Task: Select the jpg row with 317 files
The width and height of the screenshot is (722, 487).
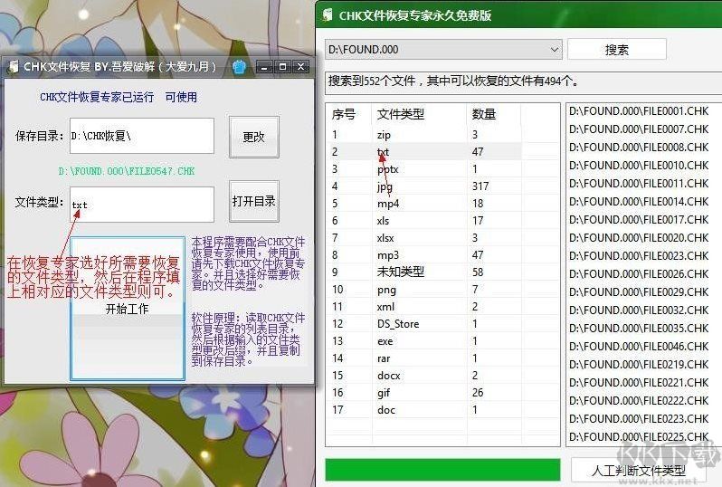Action: 385,186
